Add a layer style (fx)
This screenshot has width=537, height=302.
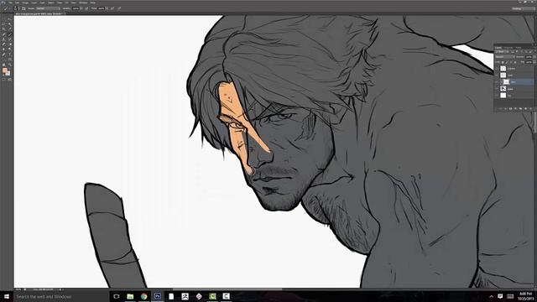pos(505,108)
